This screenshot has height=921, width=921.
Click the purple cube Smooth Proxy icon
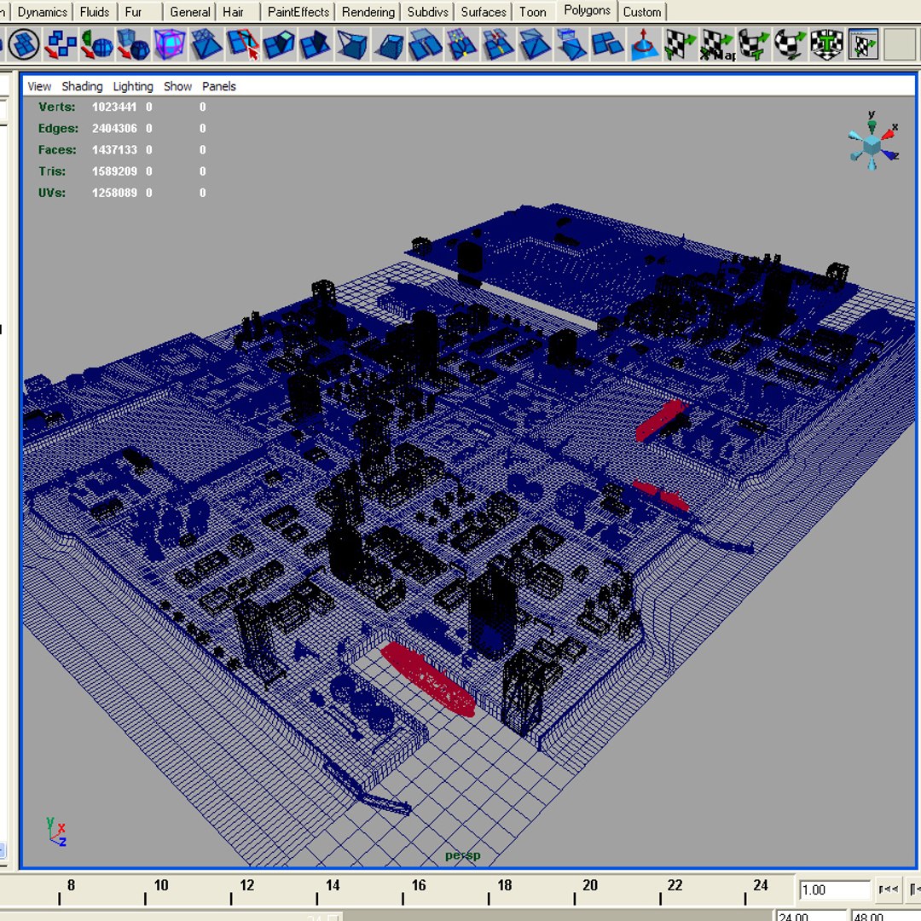click(170, 44)
